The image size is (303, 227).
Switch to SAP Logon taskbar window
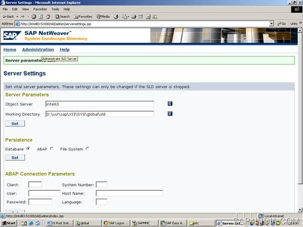click(116, 223)
